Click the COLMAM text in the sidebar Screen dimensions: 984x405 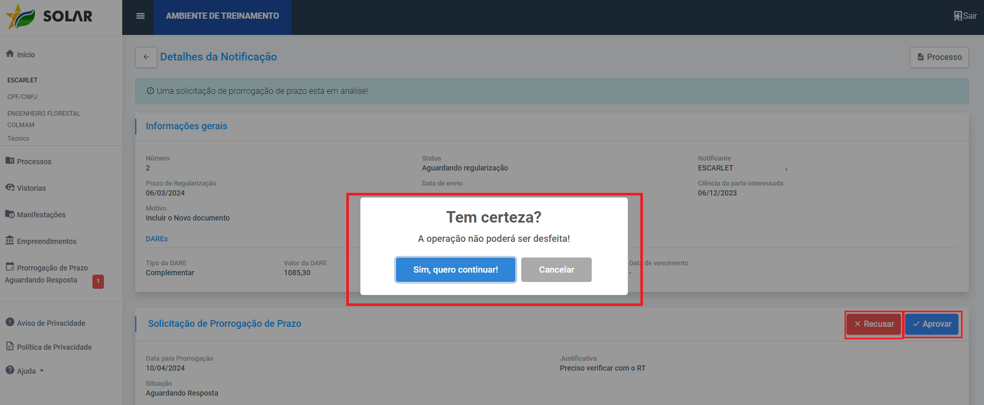click(x=21, y=125)
